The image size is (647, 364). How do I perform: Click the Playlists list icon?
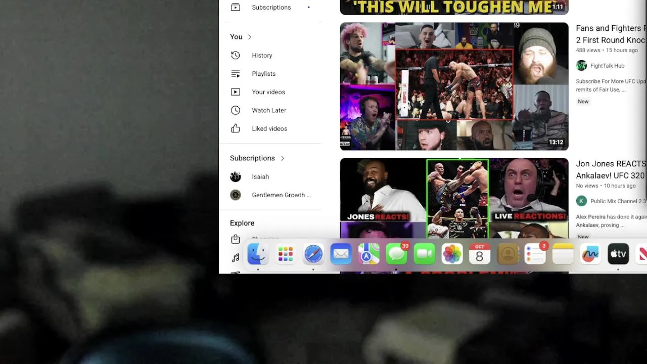click(x=236, y=74)
